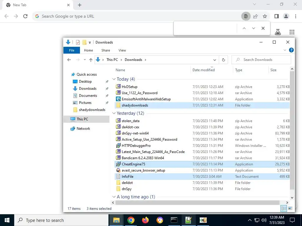Click the Explorer back arrow
This screenshot has width=302, height=226.
[x=69, y=60]
